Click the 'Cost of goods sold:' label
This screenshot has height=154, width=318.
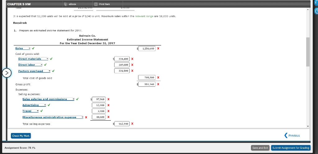click(x=28, y=54)
